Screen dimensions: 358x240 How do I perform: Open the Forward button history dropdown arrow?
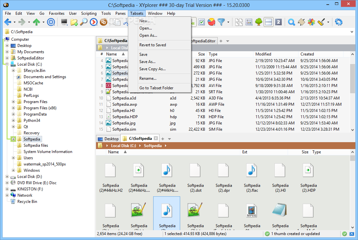point(29,22)
